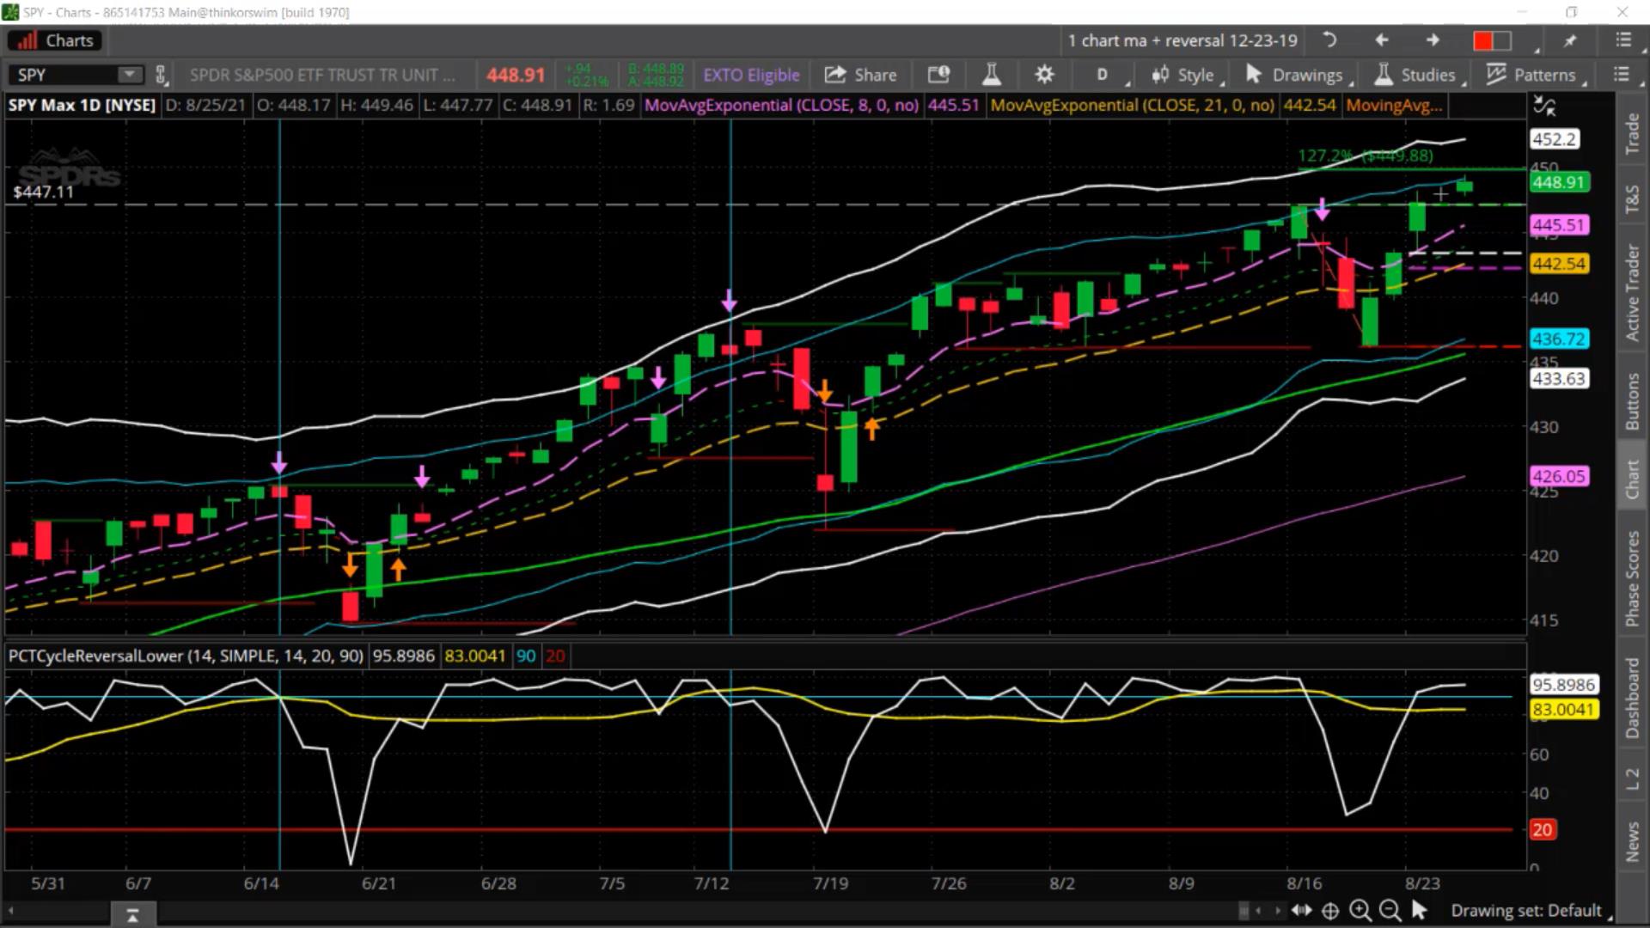Click the 426.05 pink price bubble
The image size is (1650, 928).
pos(1558,476)
